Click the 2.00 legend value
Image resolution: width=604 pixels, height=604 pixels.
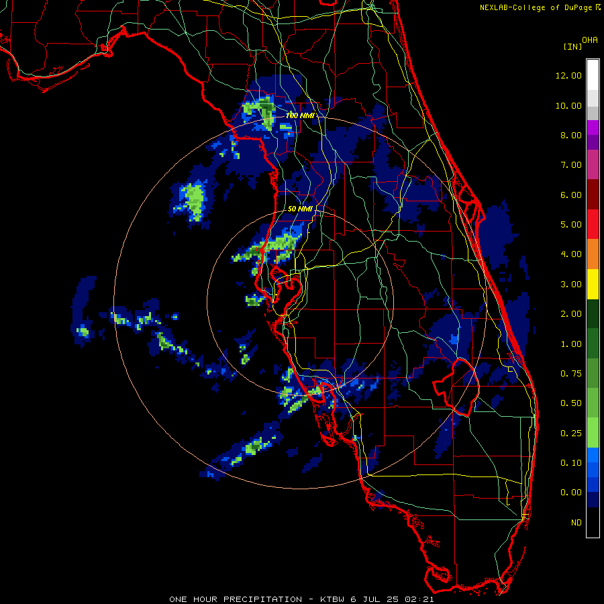[x=571, y=314]
